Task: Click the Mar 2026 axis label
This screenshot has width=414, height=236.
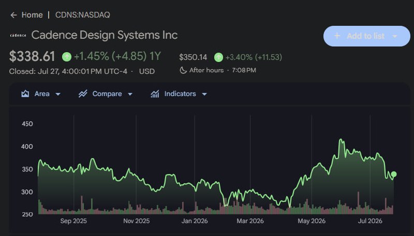Action: click(x=250, y=221)
